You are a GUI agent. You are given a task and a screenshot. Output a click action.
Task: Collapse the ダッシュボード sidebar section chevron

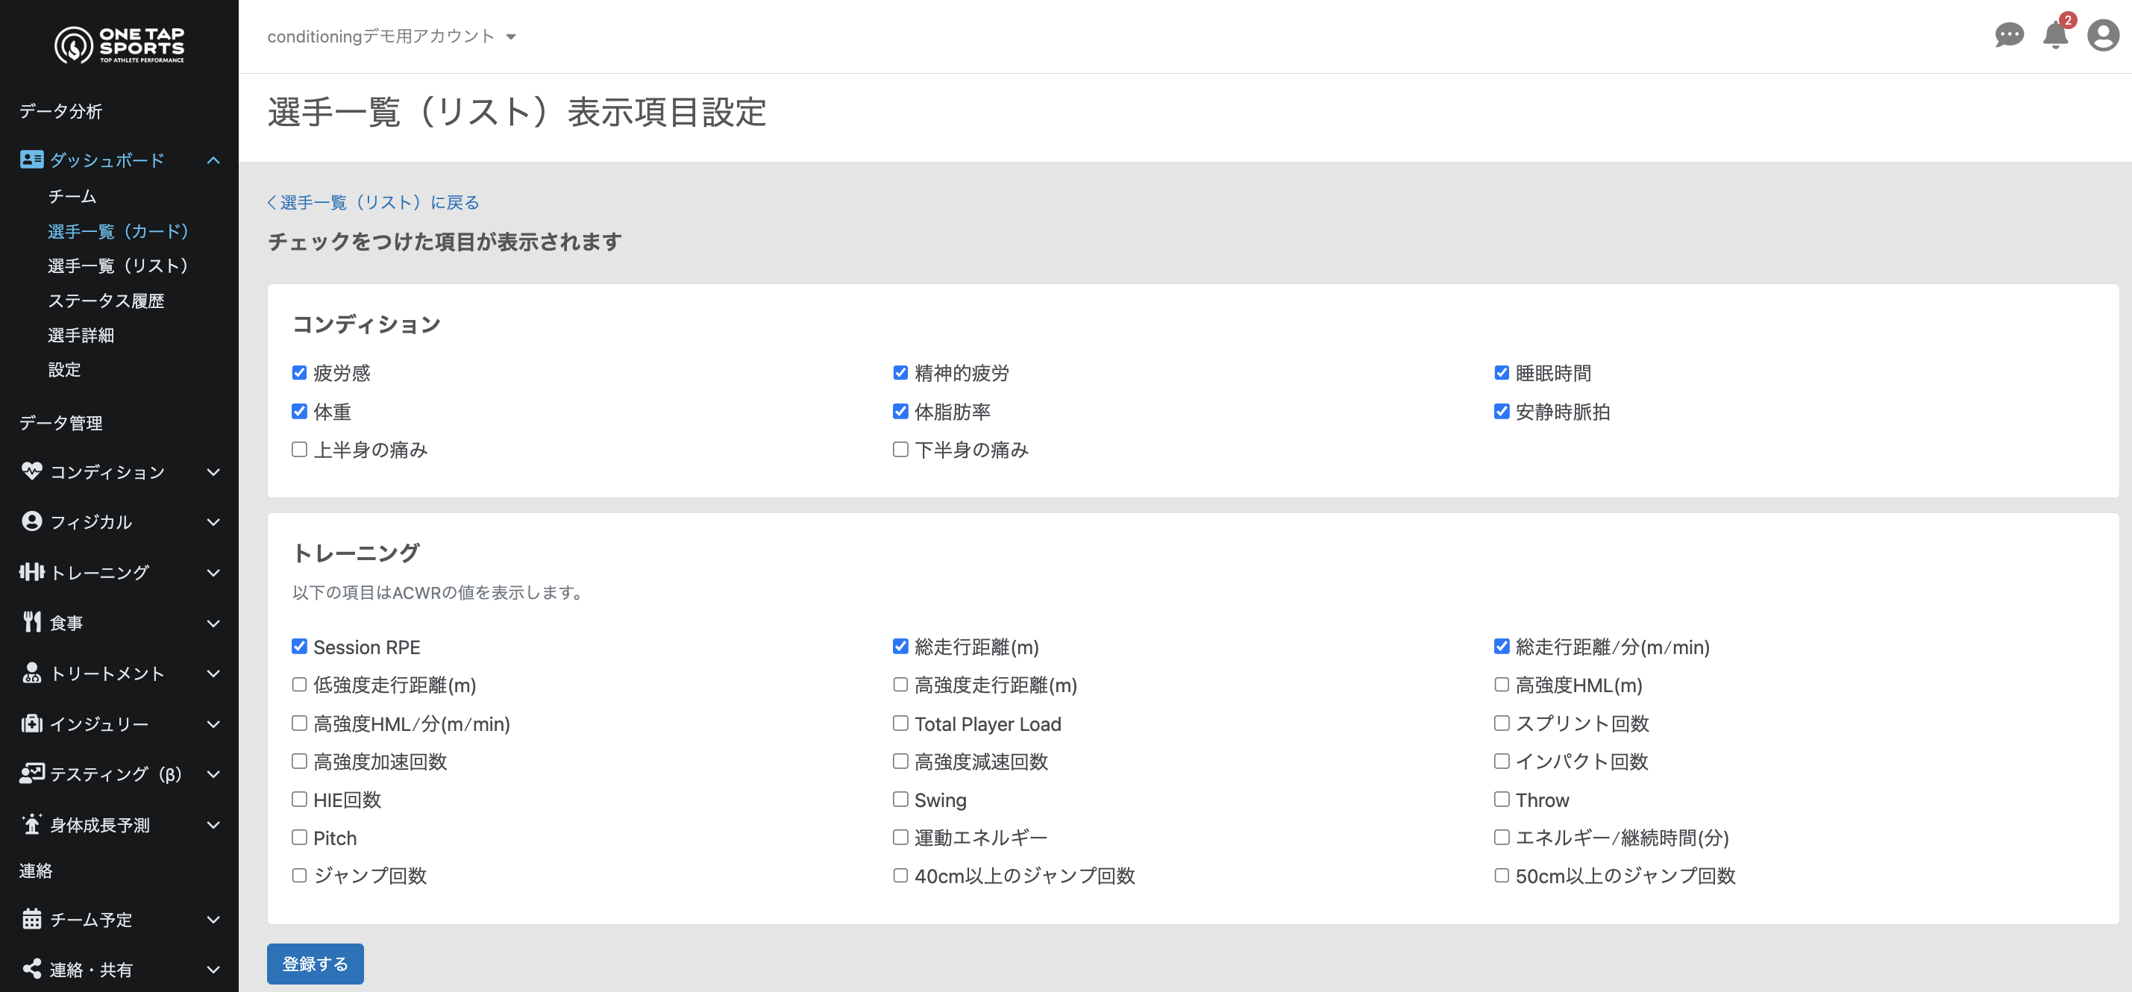tap(213, 160)
